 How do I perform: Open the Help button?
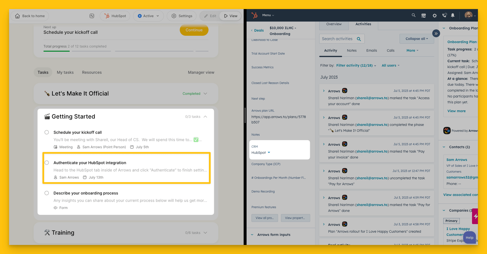(x=469, y=237)
